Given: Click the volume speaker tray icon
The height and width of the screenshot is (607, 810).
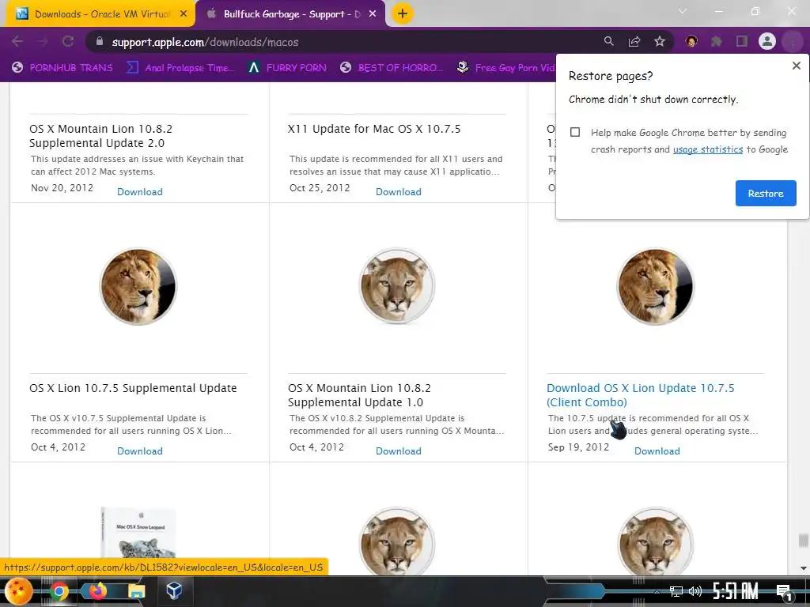Looking at the screenshot, I should (x=695, y=591).
